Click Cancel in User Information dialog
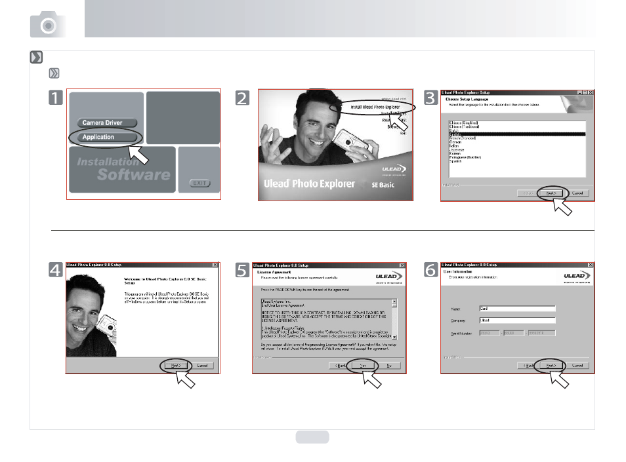The width and height of the screenshot is (626, 462). tap(577, 365)
